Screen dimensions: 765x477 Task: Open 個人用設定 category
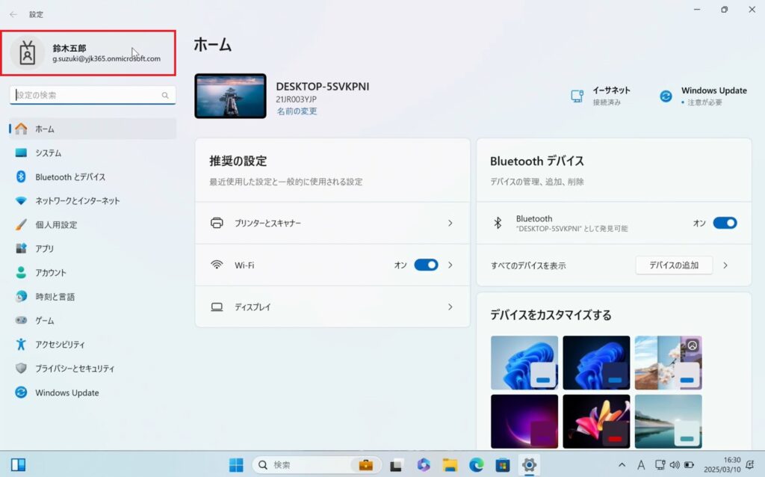[93, 224]
